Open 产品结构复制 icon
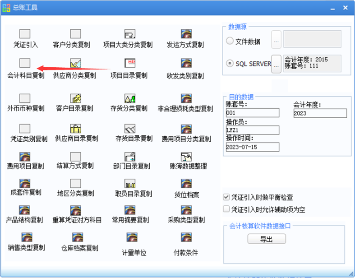Screen dimensions: 355x278 pos(24,210)
